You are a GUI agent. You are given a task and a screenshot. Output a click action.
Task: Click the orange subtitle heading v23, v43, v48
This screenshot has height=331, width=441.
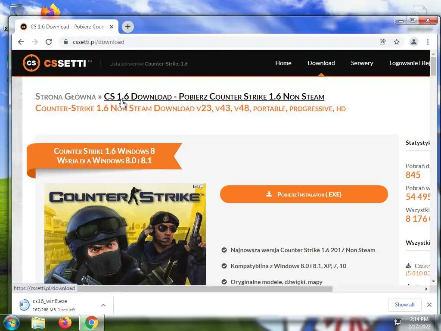190,108
